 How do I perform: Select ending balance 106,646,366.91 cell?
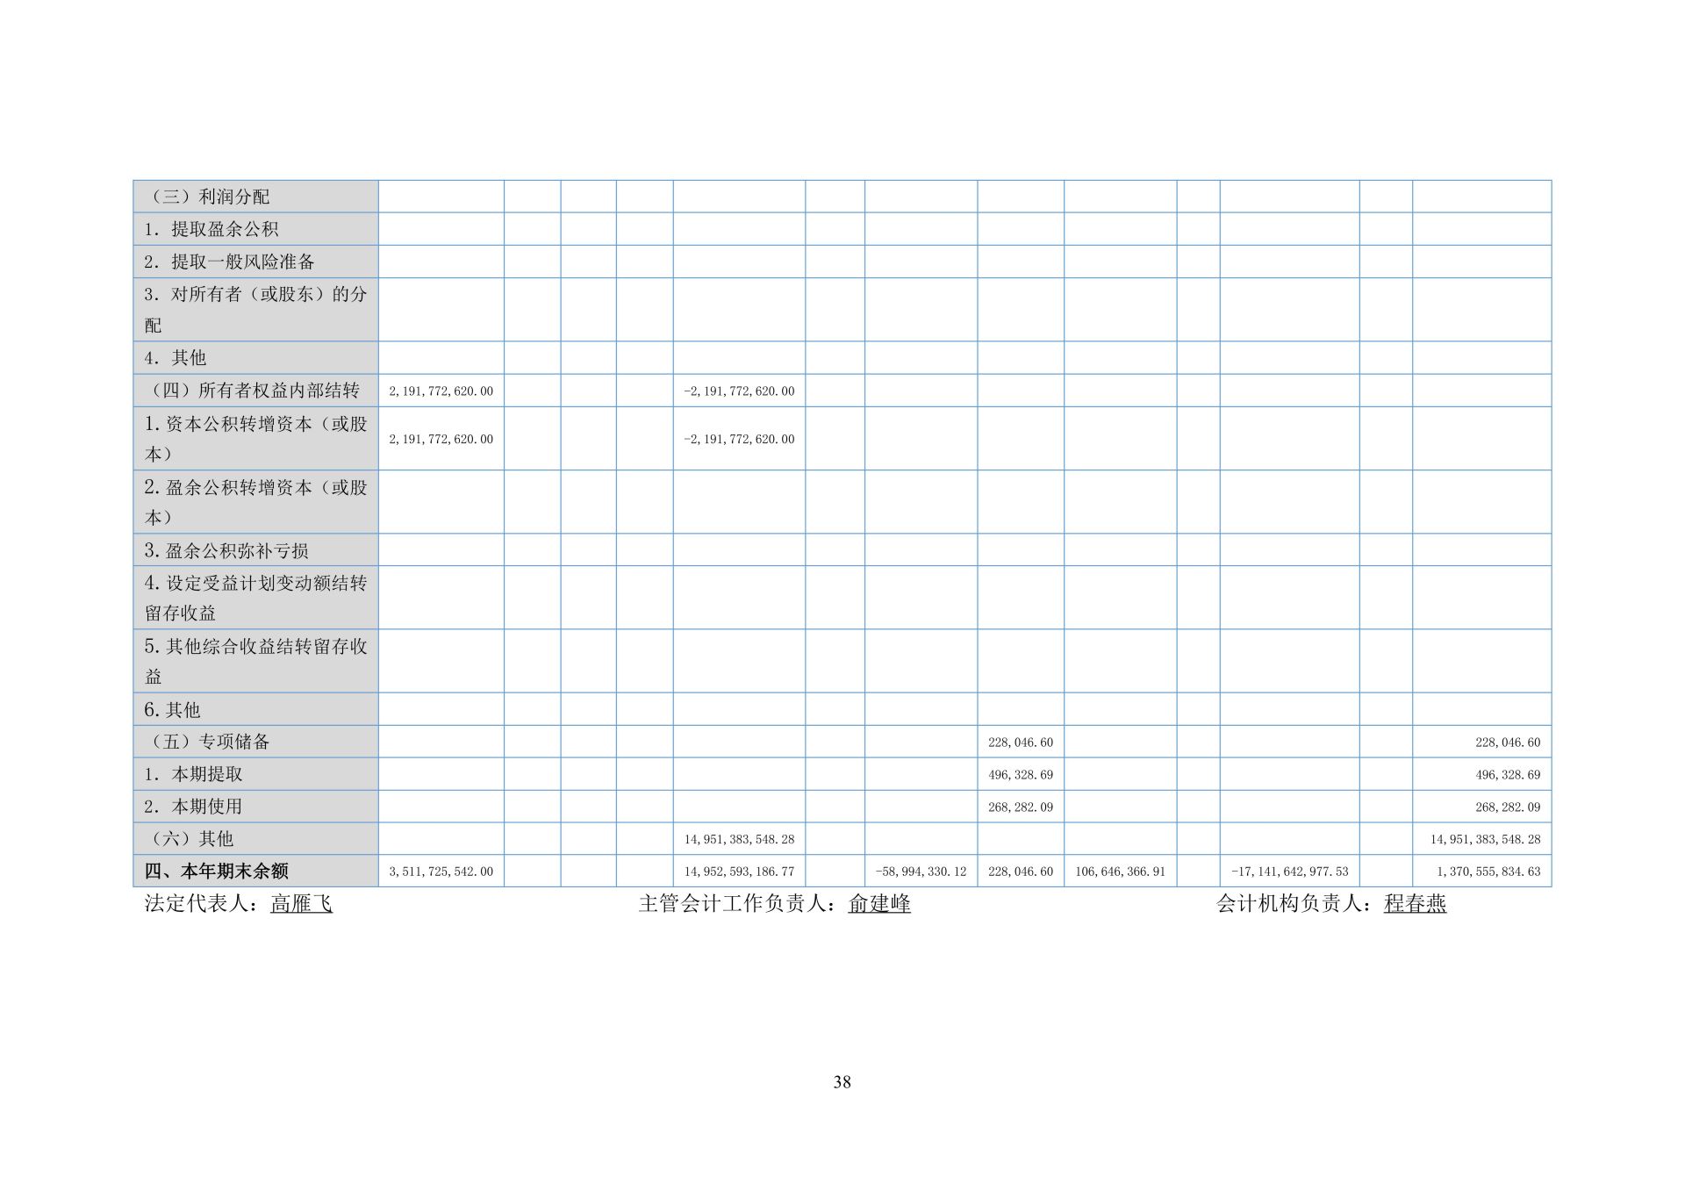(x=1120, y=872)
